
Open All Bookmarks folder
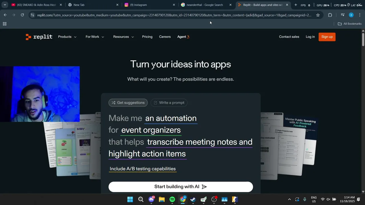[x=350, y=24]
